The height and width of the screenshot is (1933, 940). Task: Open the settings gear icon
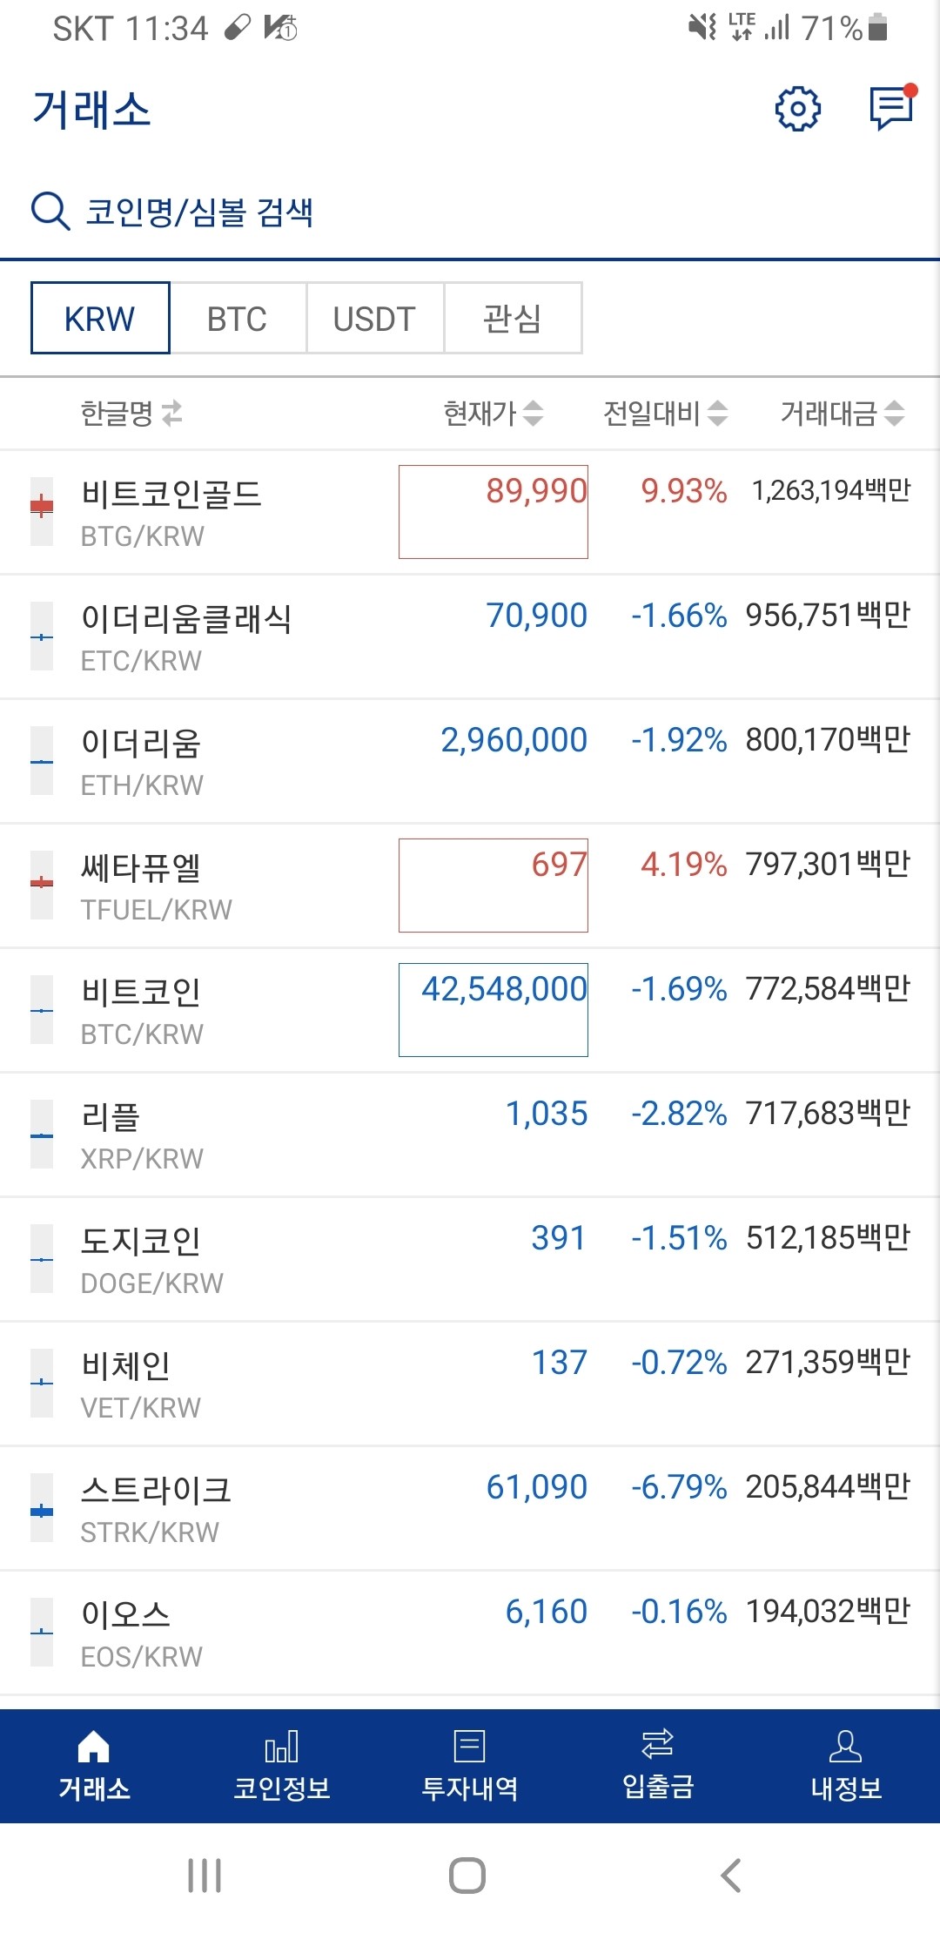800,107
